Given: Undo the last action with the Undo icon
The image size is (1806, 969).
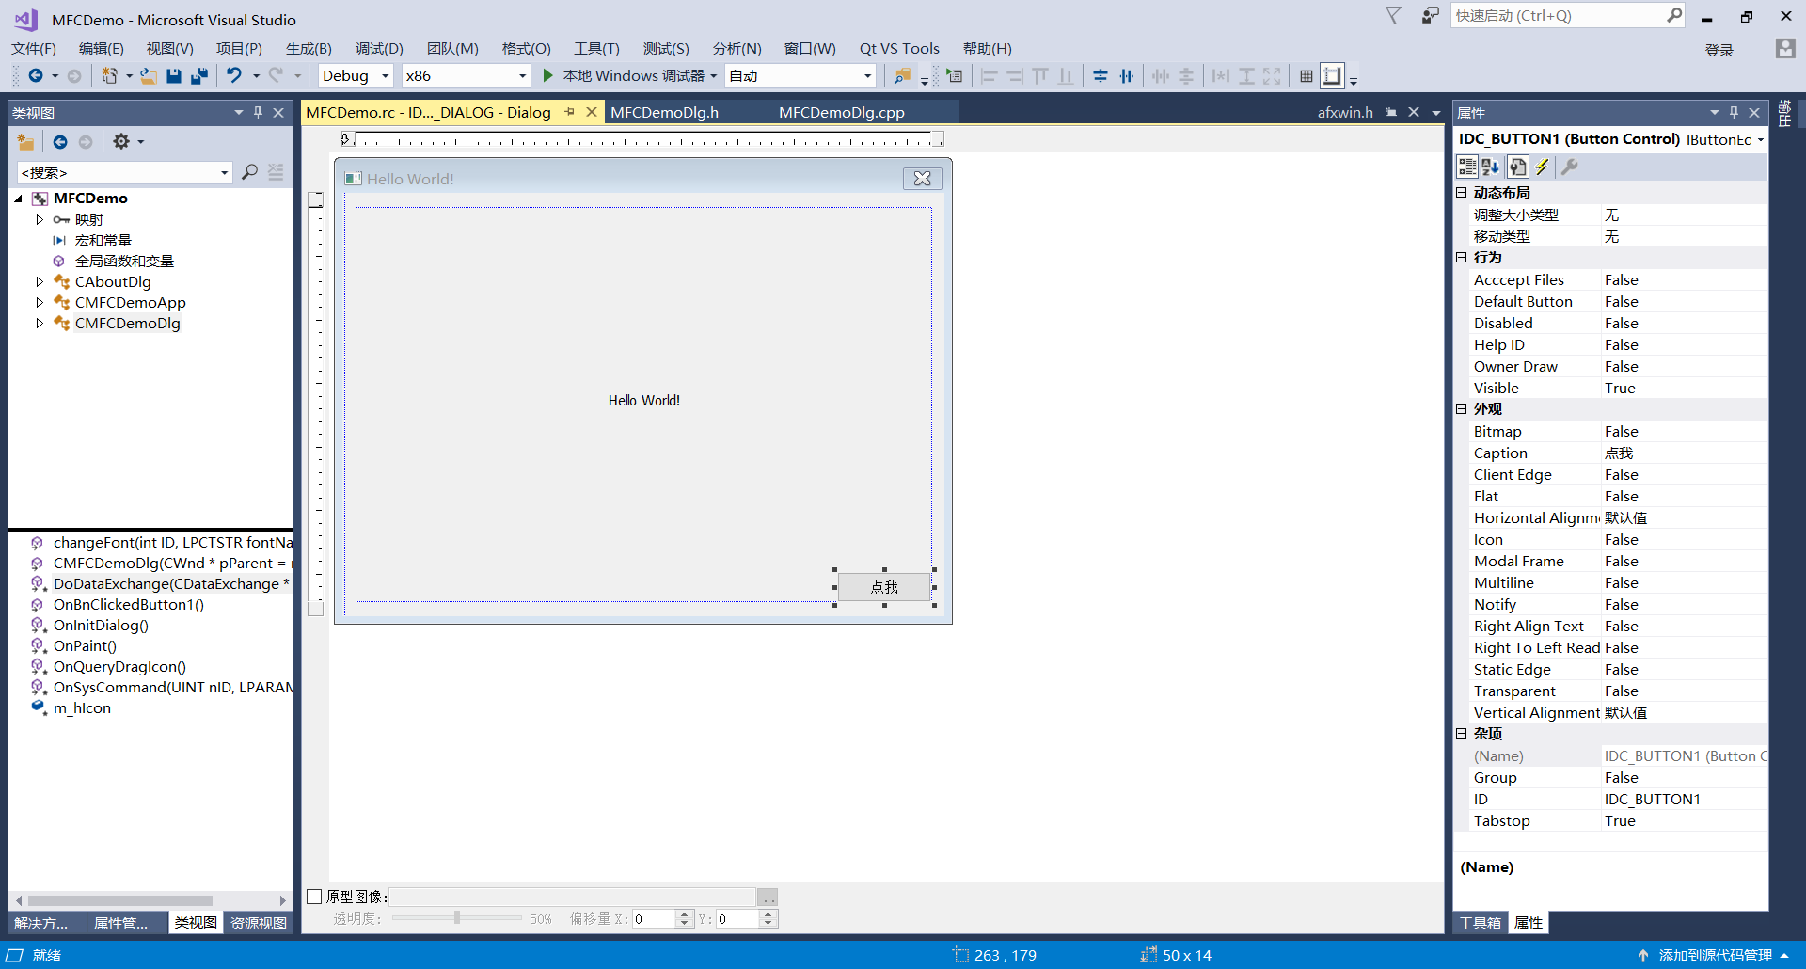Looking at the screenshot, I should [x=234, y=76].
